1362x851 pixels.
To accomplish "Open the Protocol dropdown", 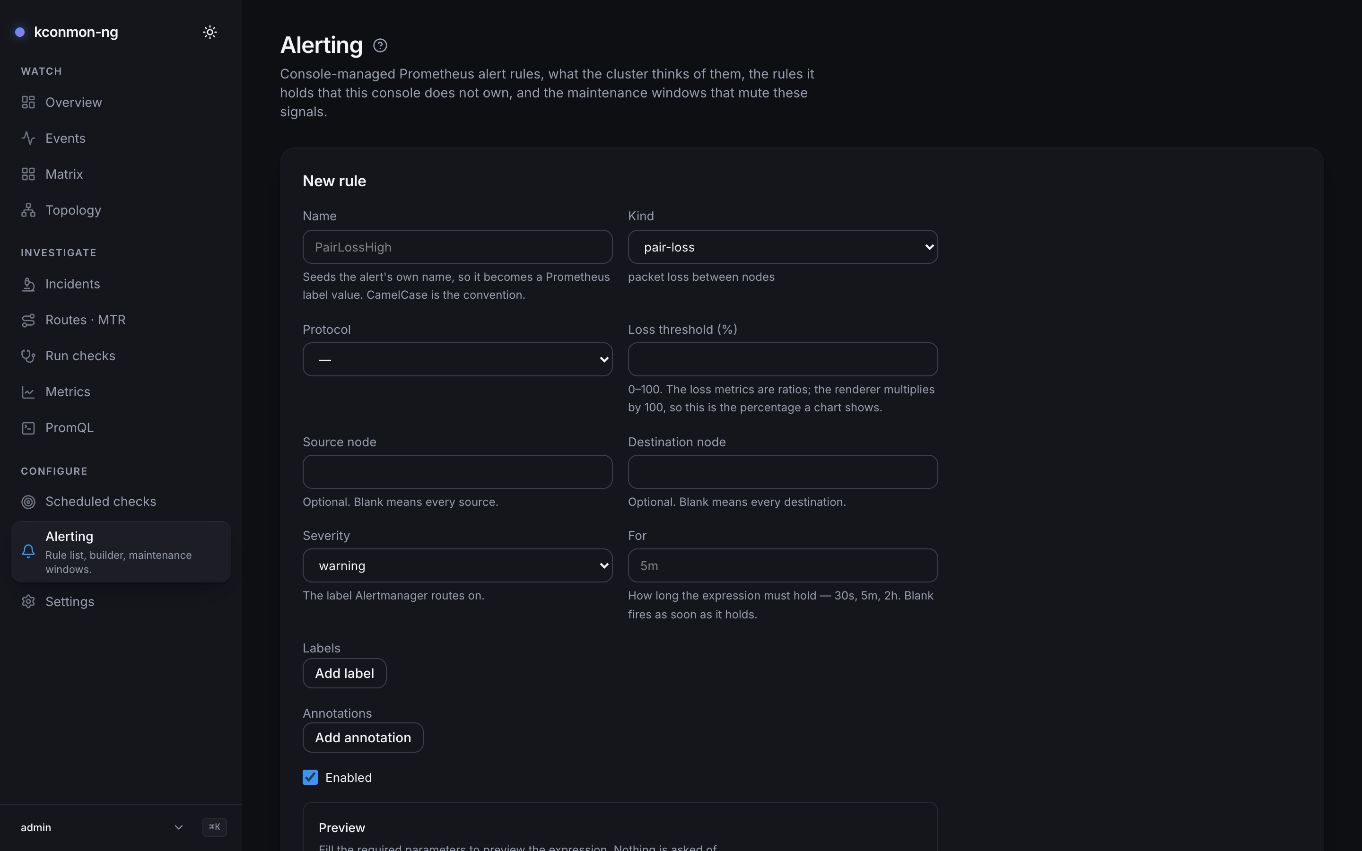I will point(457,359).
